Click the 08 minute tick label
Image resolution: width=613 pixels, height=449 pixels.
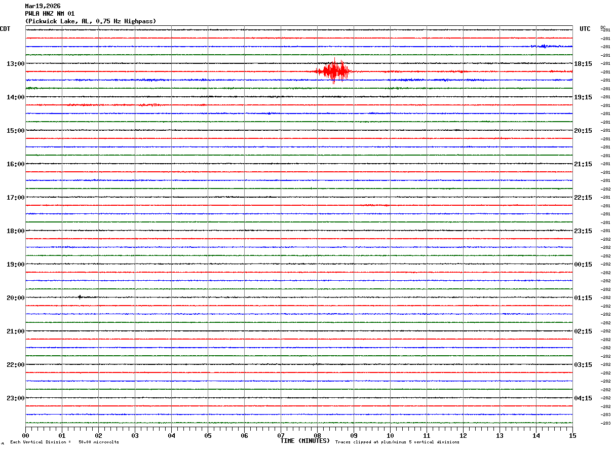(317, 435)
